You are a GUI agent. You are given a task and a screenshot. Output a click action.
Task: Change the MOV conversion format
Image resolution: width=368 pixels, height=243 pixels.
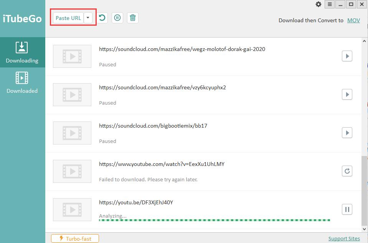[353, 20]
